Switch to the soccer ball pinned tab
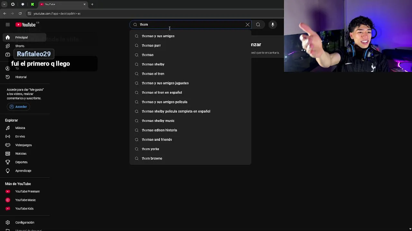412x231 pixels. [x=13, y=4]
